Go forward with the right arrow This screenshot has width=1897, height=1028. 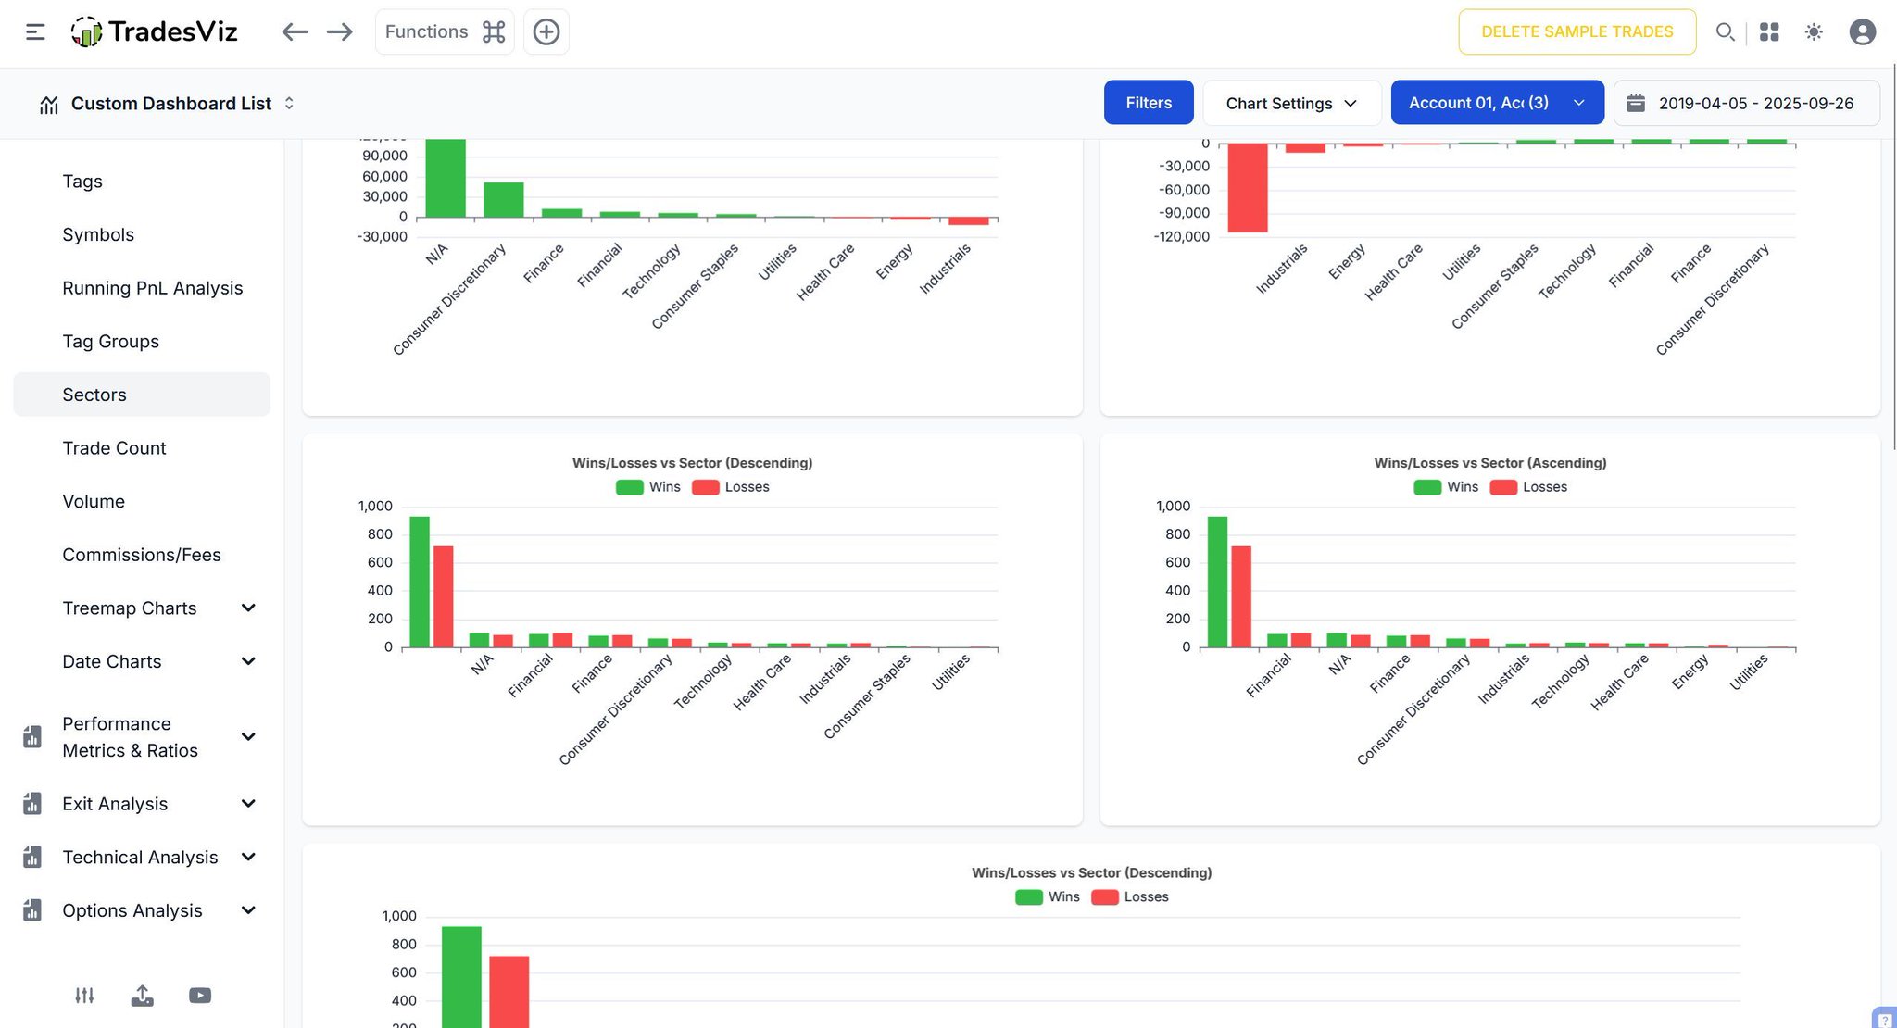(x=340, y=31)
